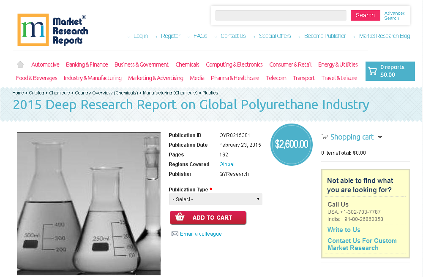423x277 pixels.
Task: Click the cart basket icon on Shopping cart
Action: 325,137
